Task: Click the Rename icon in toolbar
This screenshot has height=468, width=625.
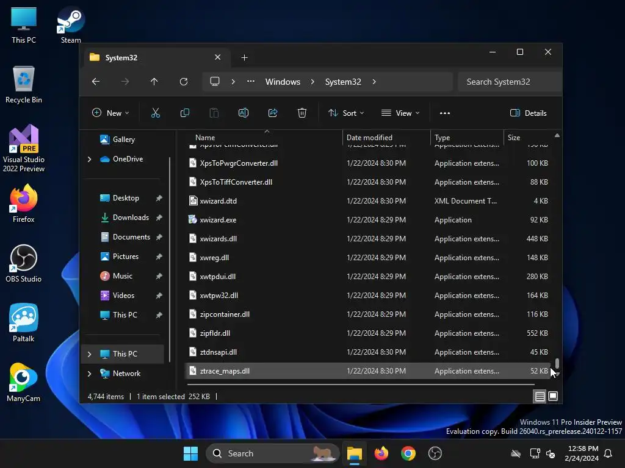Action: (x=243, y=113)
